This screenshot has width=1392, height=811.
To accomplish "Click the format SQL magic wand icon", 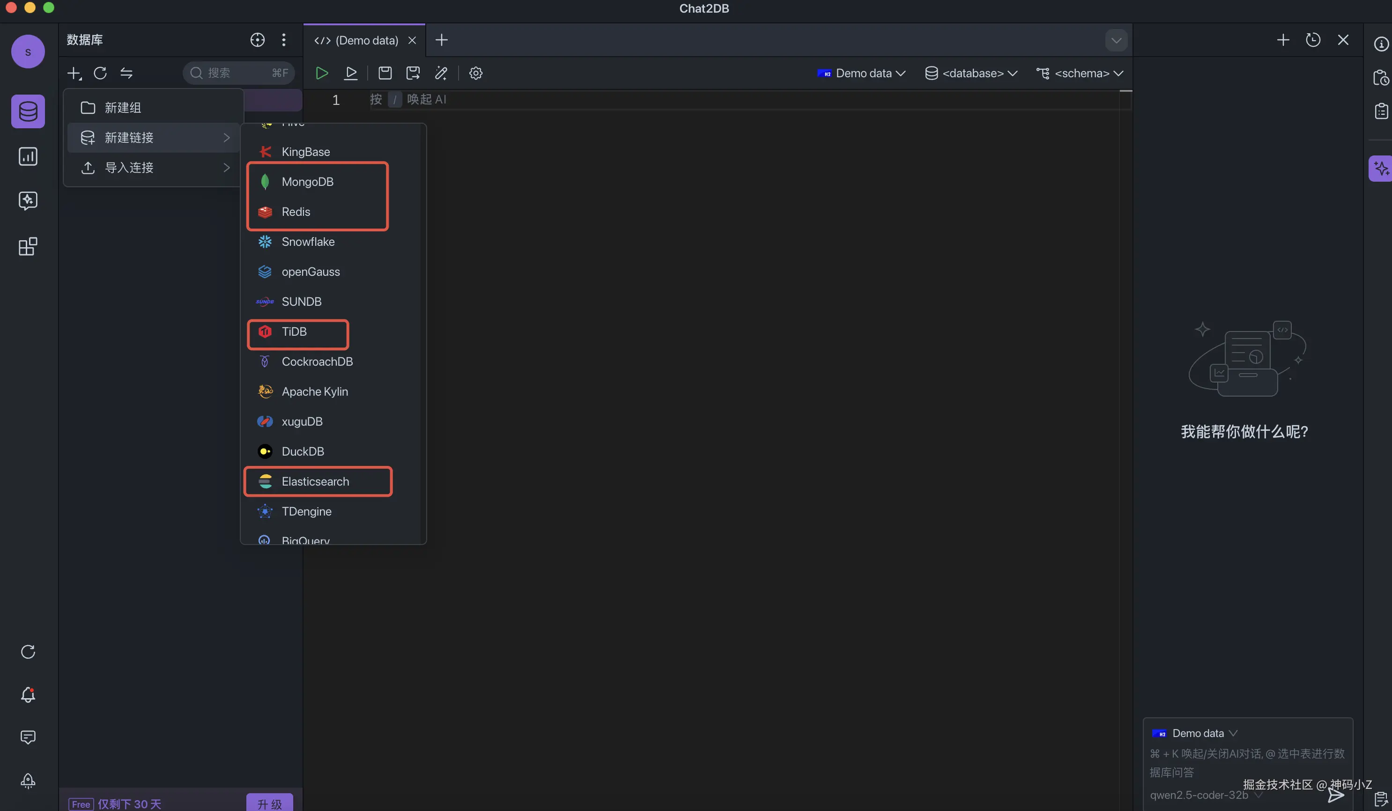I will point(441,73).
